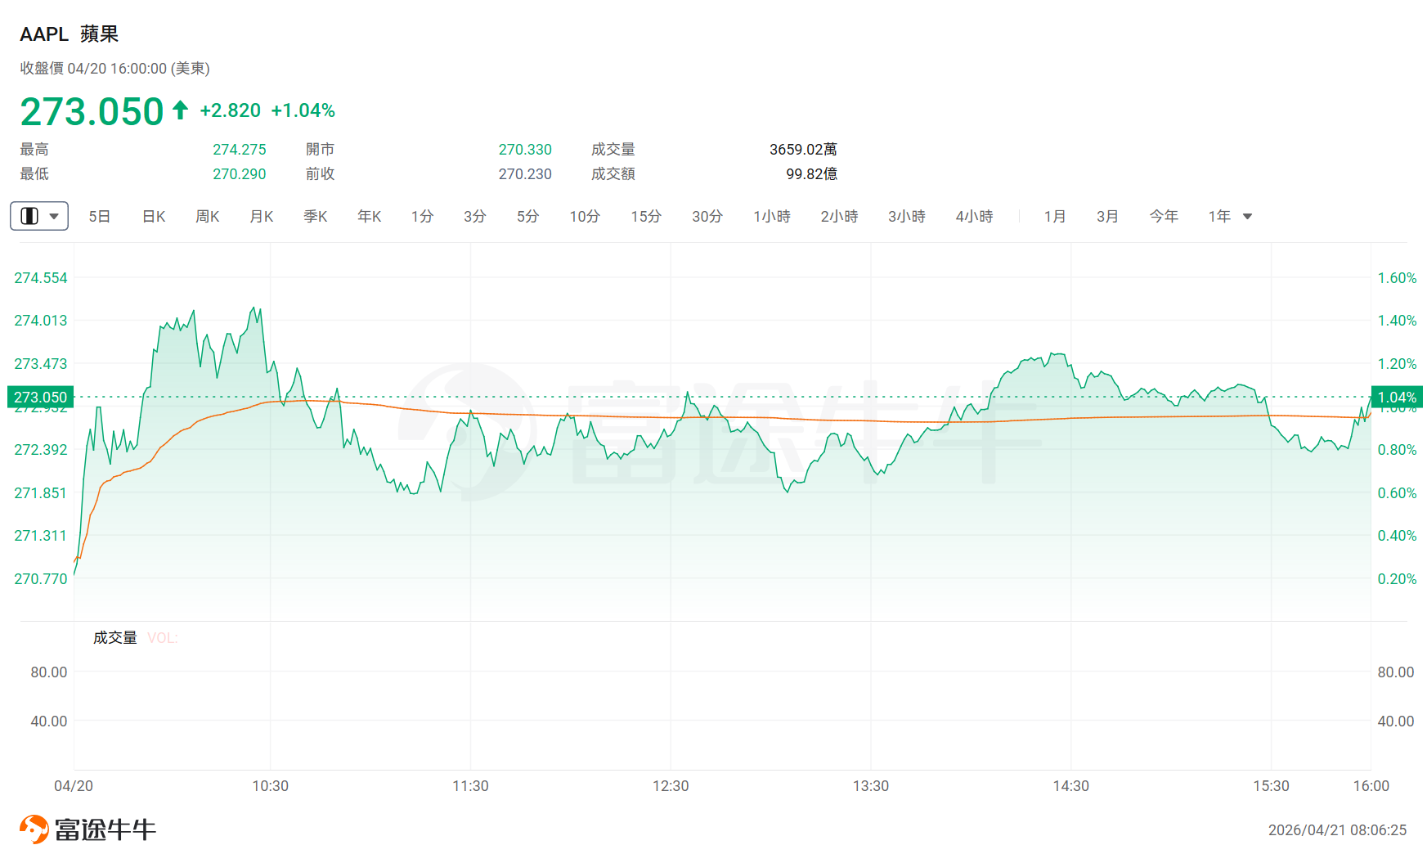Show the 今年 year-to-date range
Viewport: 1427px width, 863px height.
click(x=1164, y=216)
